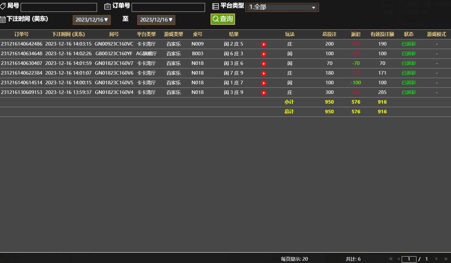Click the 订单号 text input field
This screenshot has height=263, width=451.
point(168,7)
